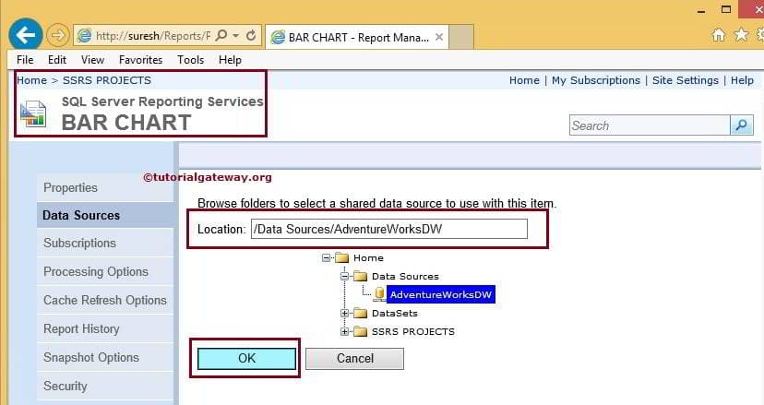Click the Home breadcrumb link
This screenshot has height=405, width=764.
click(x=32, y=80)
